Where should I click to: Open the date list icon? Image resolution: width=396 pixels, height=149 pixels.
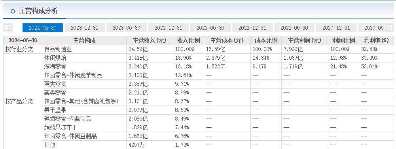tap(8, 28)
